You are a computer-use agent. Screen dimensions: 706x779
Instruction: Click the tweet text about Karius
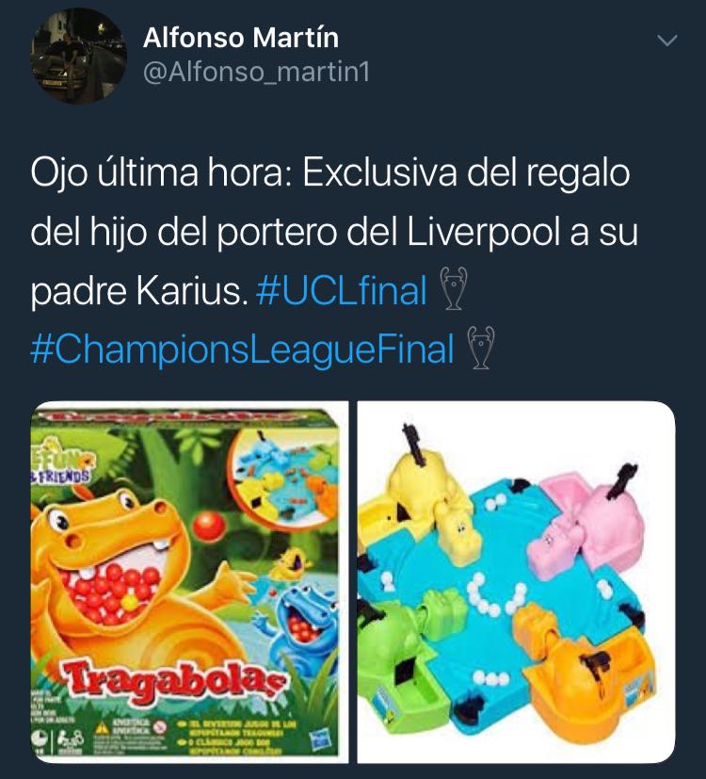click(x=333, y=232)
